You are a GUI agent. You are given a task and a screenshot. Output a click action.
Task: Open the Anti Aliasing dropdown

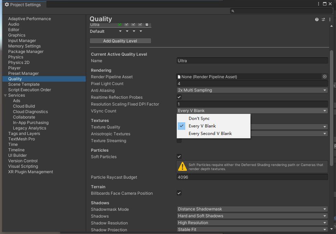[x=252, y=90]
